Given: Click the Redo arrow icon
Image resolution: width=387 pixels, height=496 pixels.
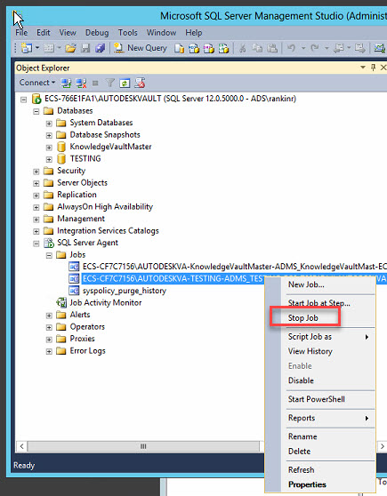Looking at the screenshot, I should point(314,48).
